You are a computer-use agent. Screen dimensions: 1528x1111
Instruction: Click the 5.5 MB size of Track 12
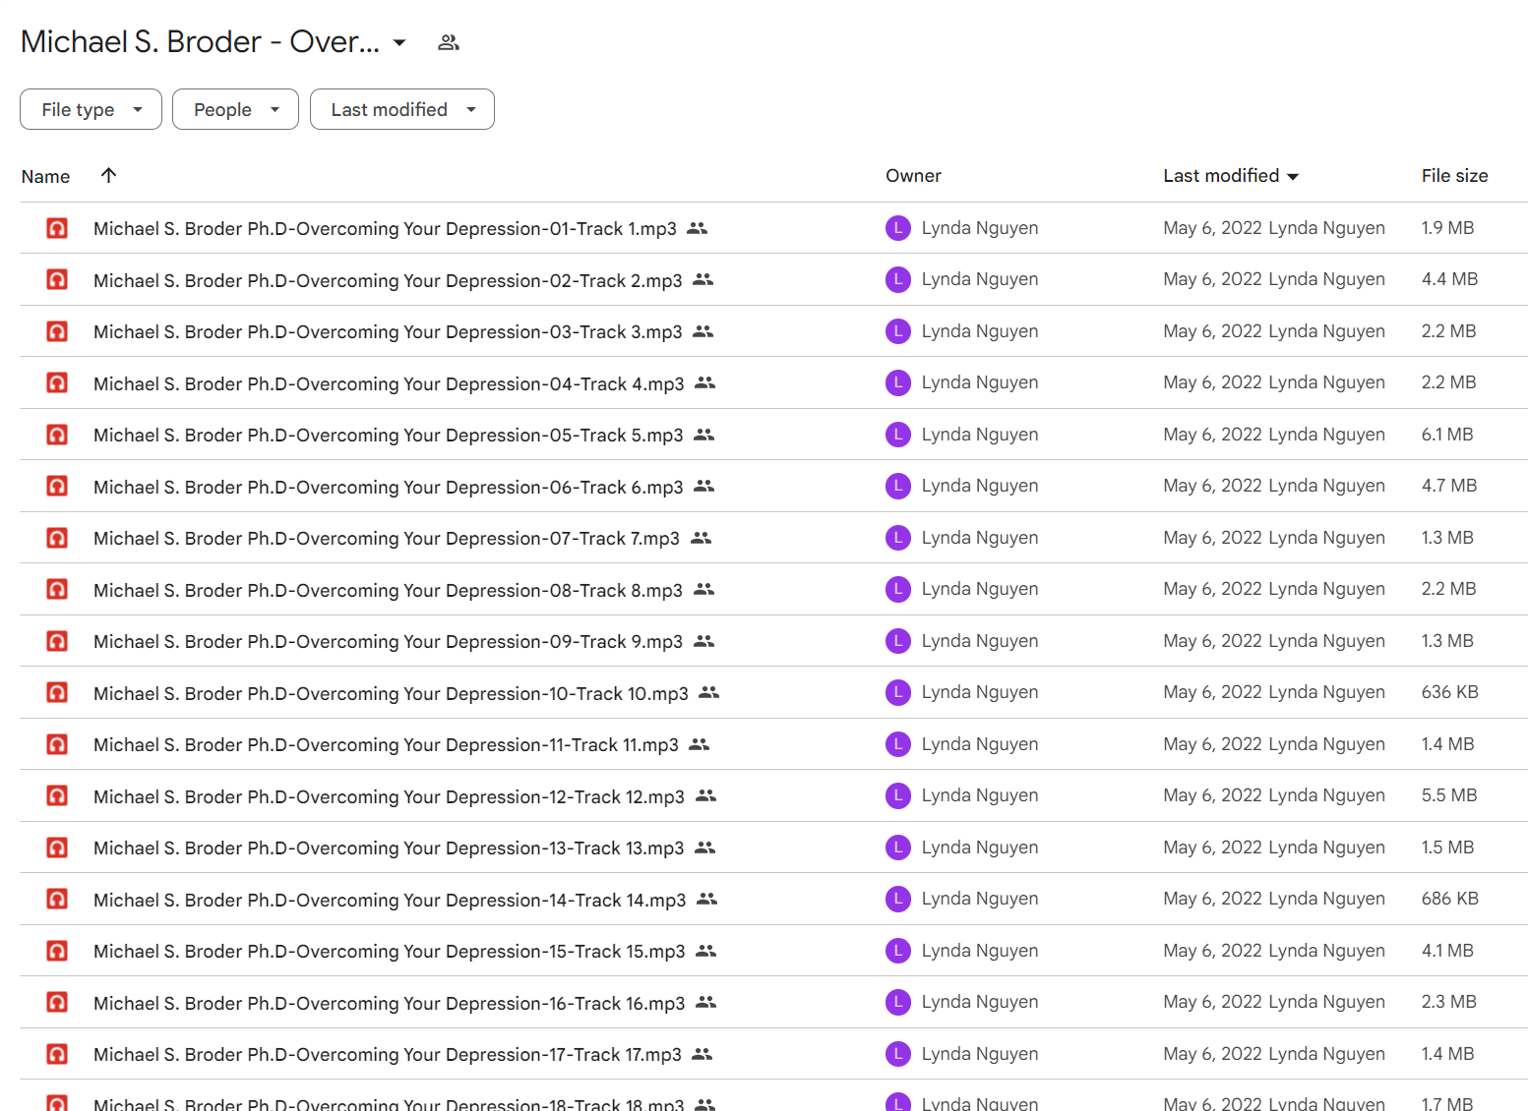pyautogui.click(x=1448, y=795)
